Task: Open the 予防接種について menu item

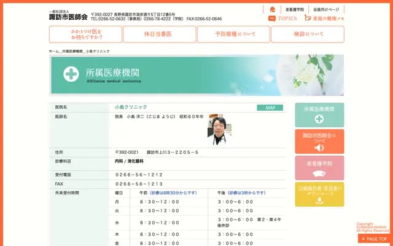Action: click(x=233, y=34)
